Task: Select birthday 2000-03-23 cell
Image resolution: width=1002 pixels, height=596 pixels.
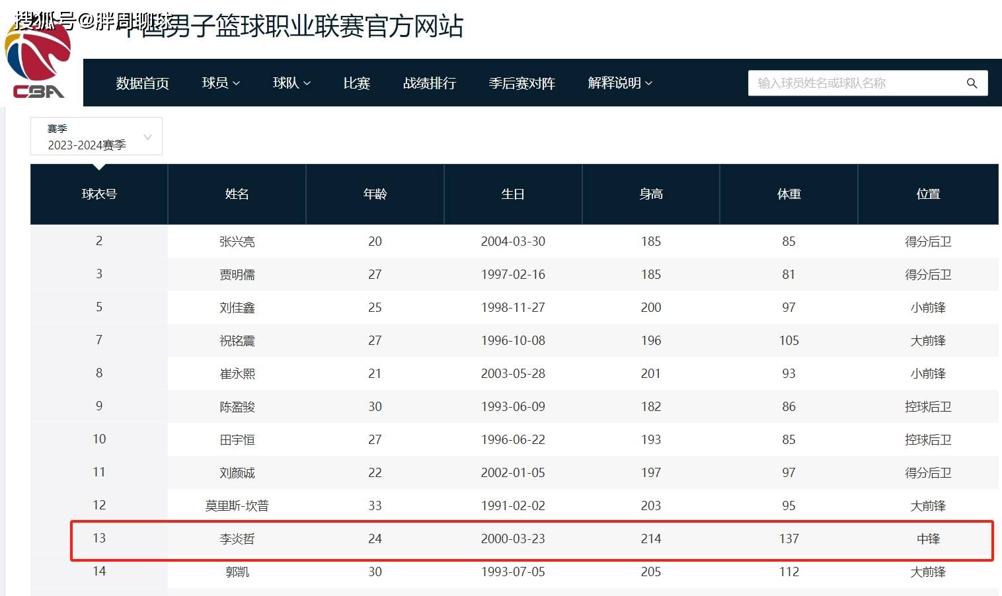Action: tap(513, 539)
